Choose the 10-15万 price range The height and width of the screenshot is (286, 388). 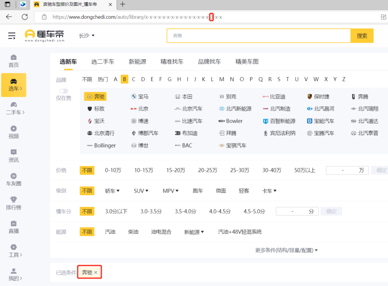coord(144,170)
